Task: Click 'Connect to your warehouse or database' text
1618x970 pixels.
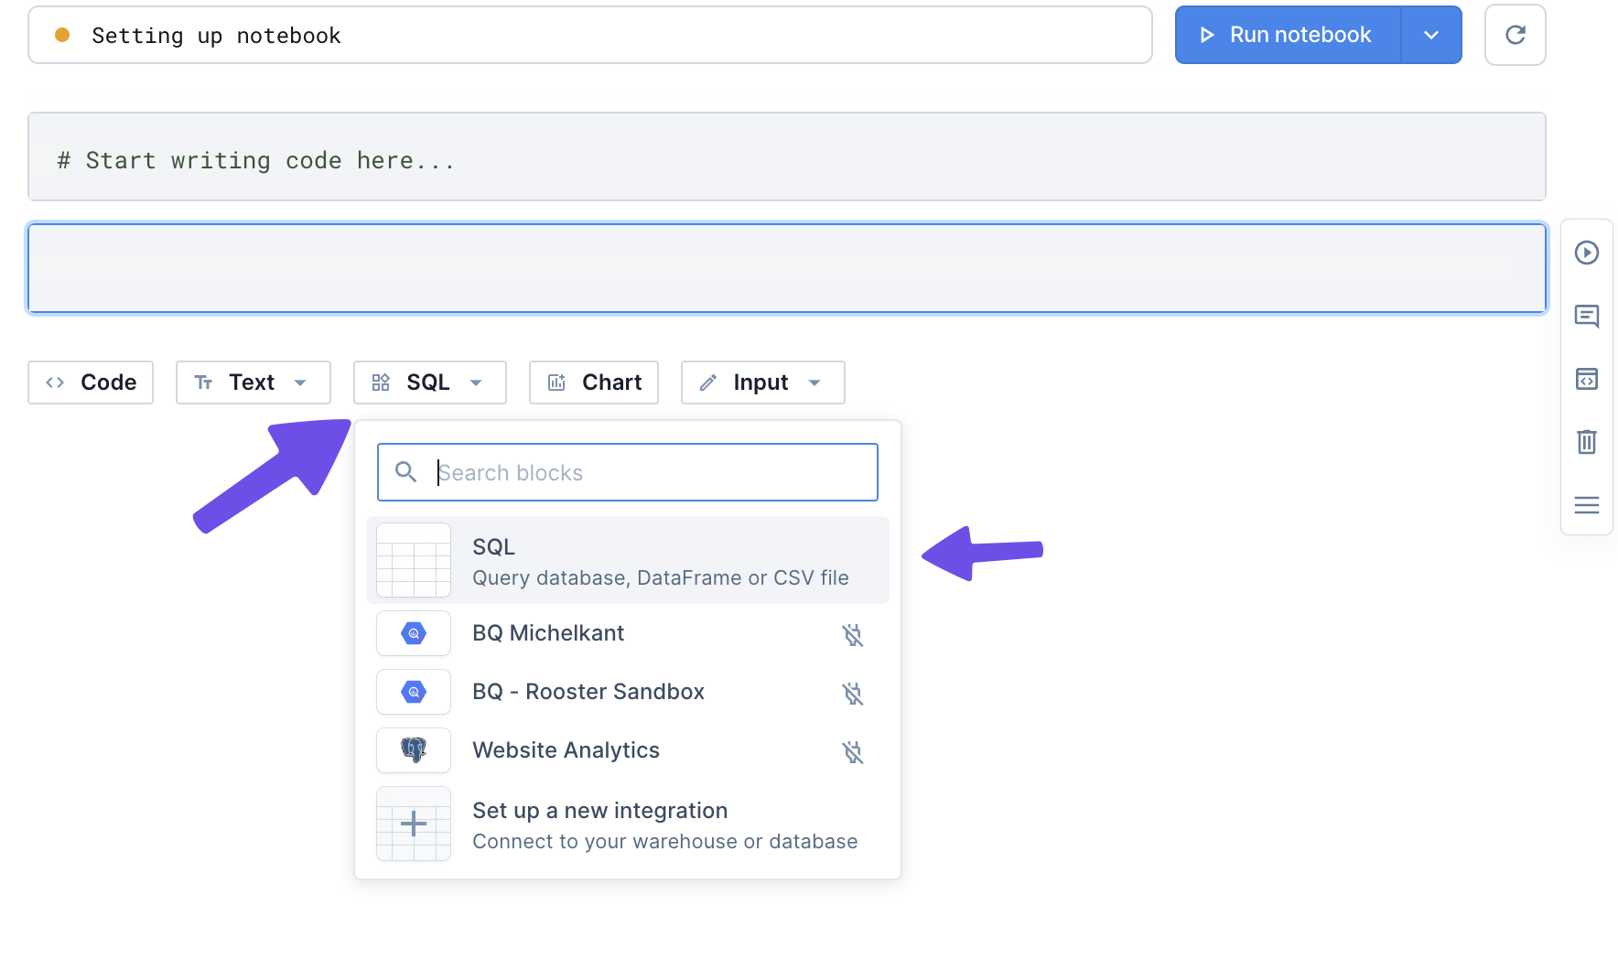Action: click(x=665, y=841)
